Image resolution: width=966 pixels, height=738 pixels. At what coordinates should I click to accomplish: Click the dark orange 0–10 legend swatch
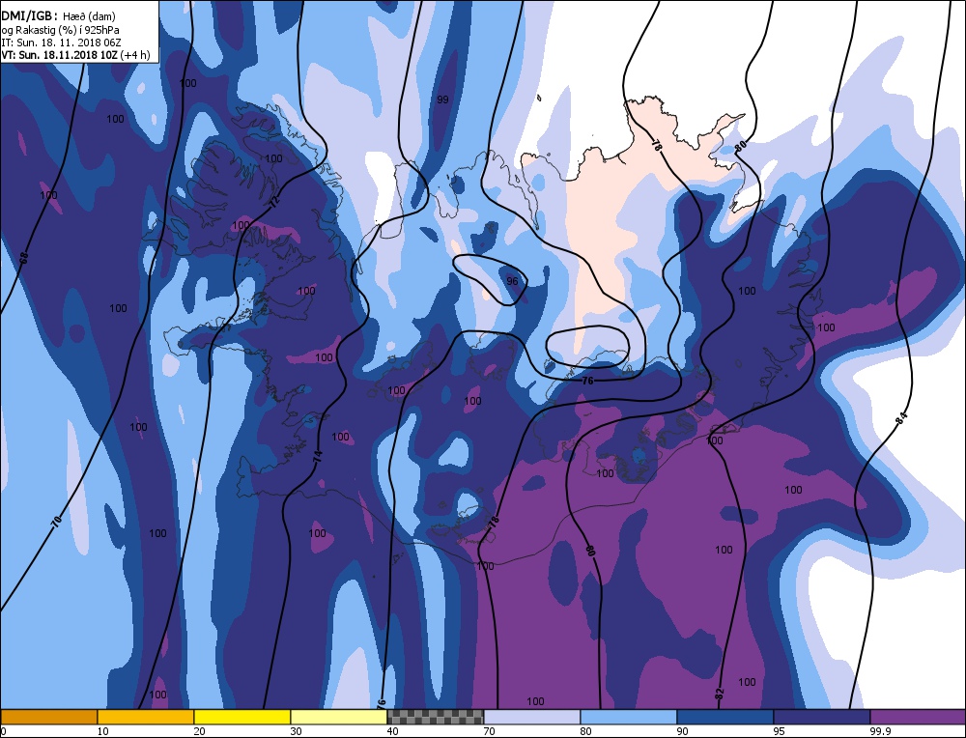[48, 717]
